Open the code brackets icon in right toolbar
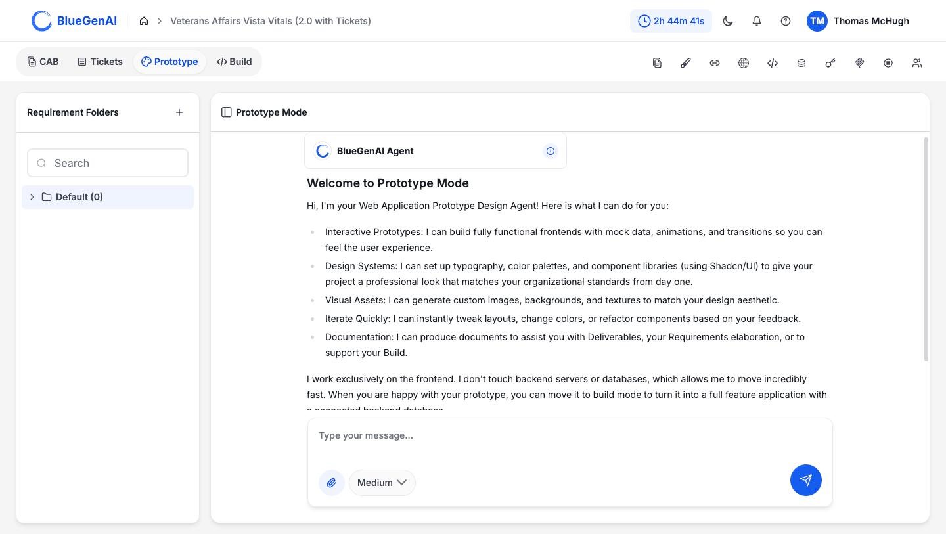 773,63
